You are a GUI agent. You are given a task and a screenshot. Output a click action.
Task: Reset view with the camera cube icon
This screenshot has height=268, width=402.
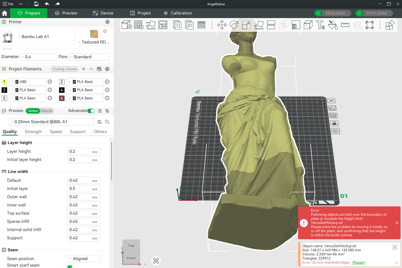(156, 260)
